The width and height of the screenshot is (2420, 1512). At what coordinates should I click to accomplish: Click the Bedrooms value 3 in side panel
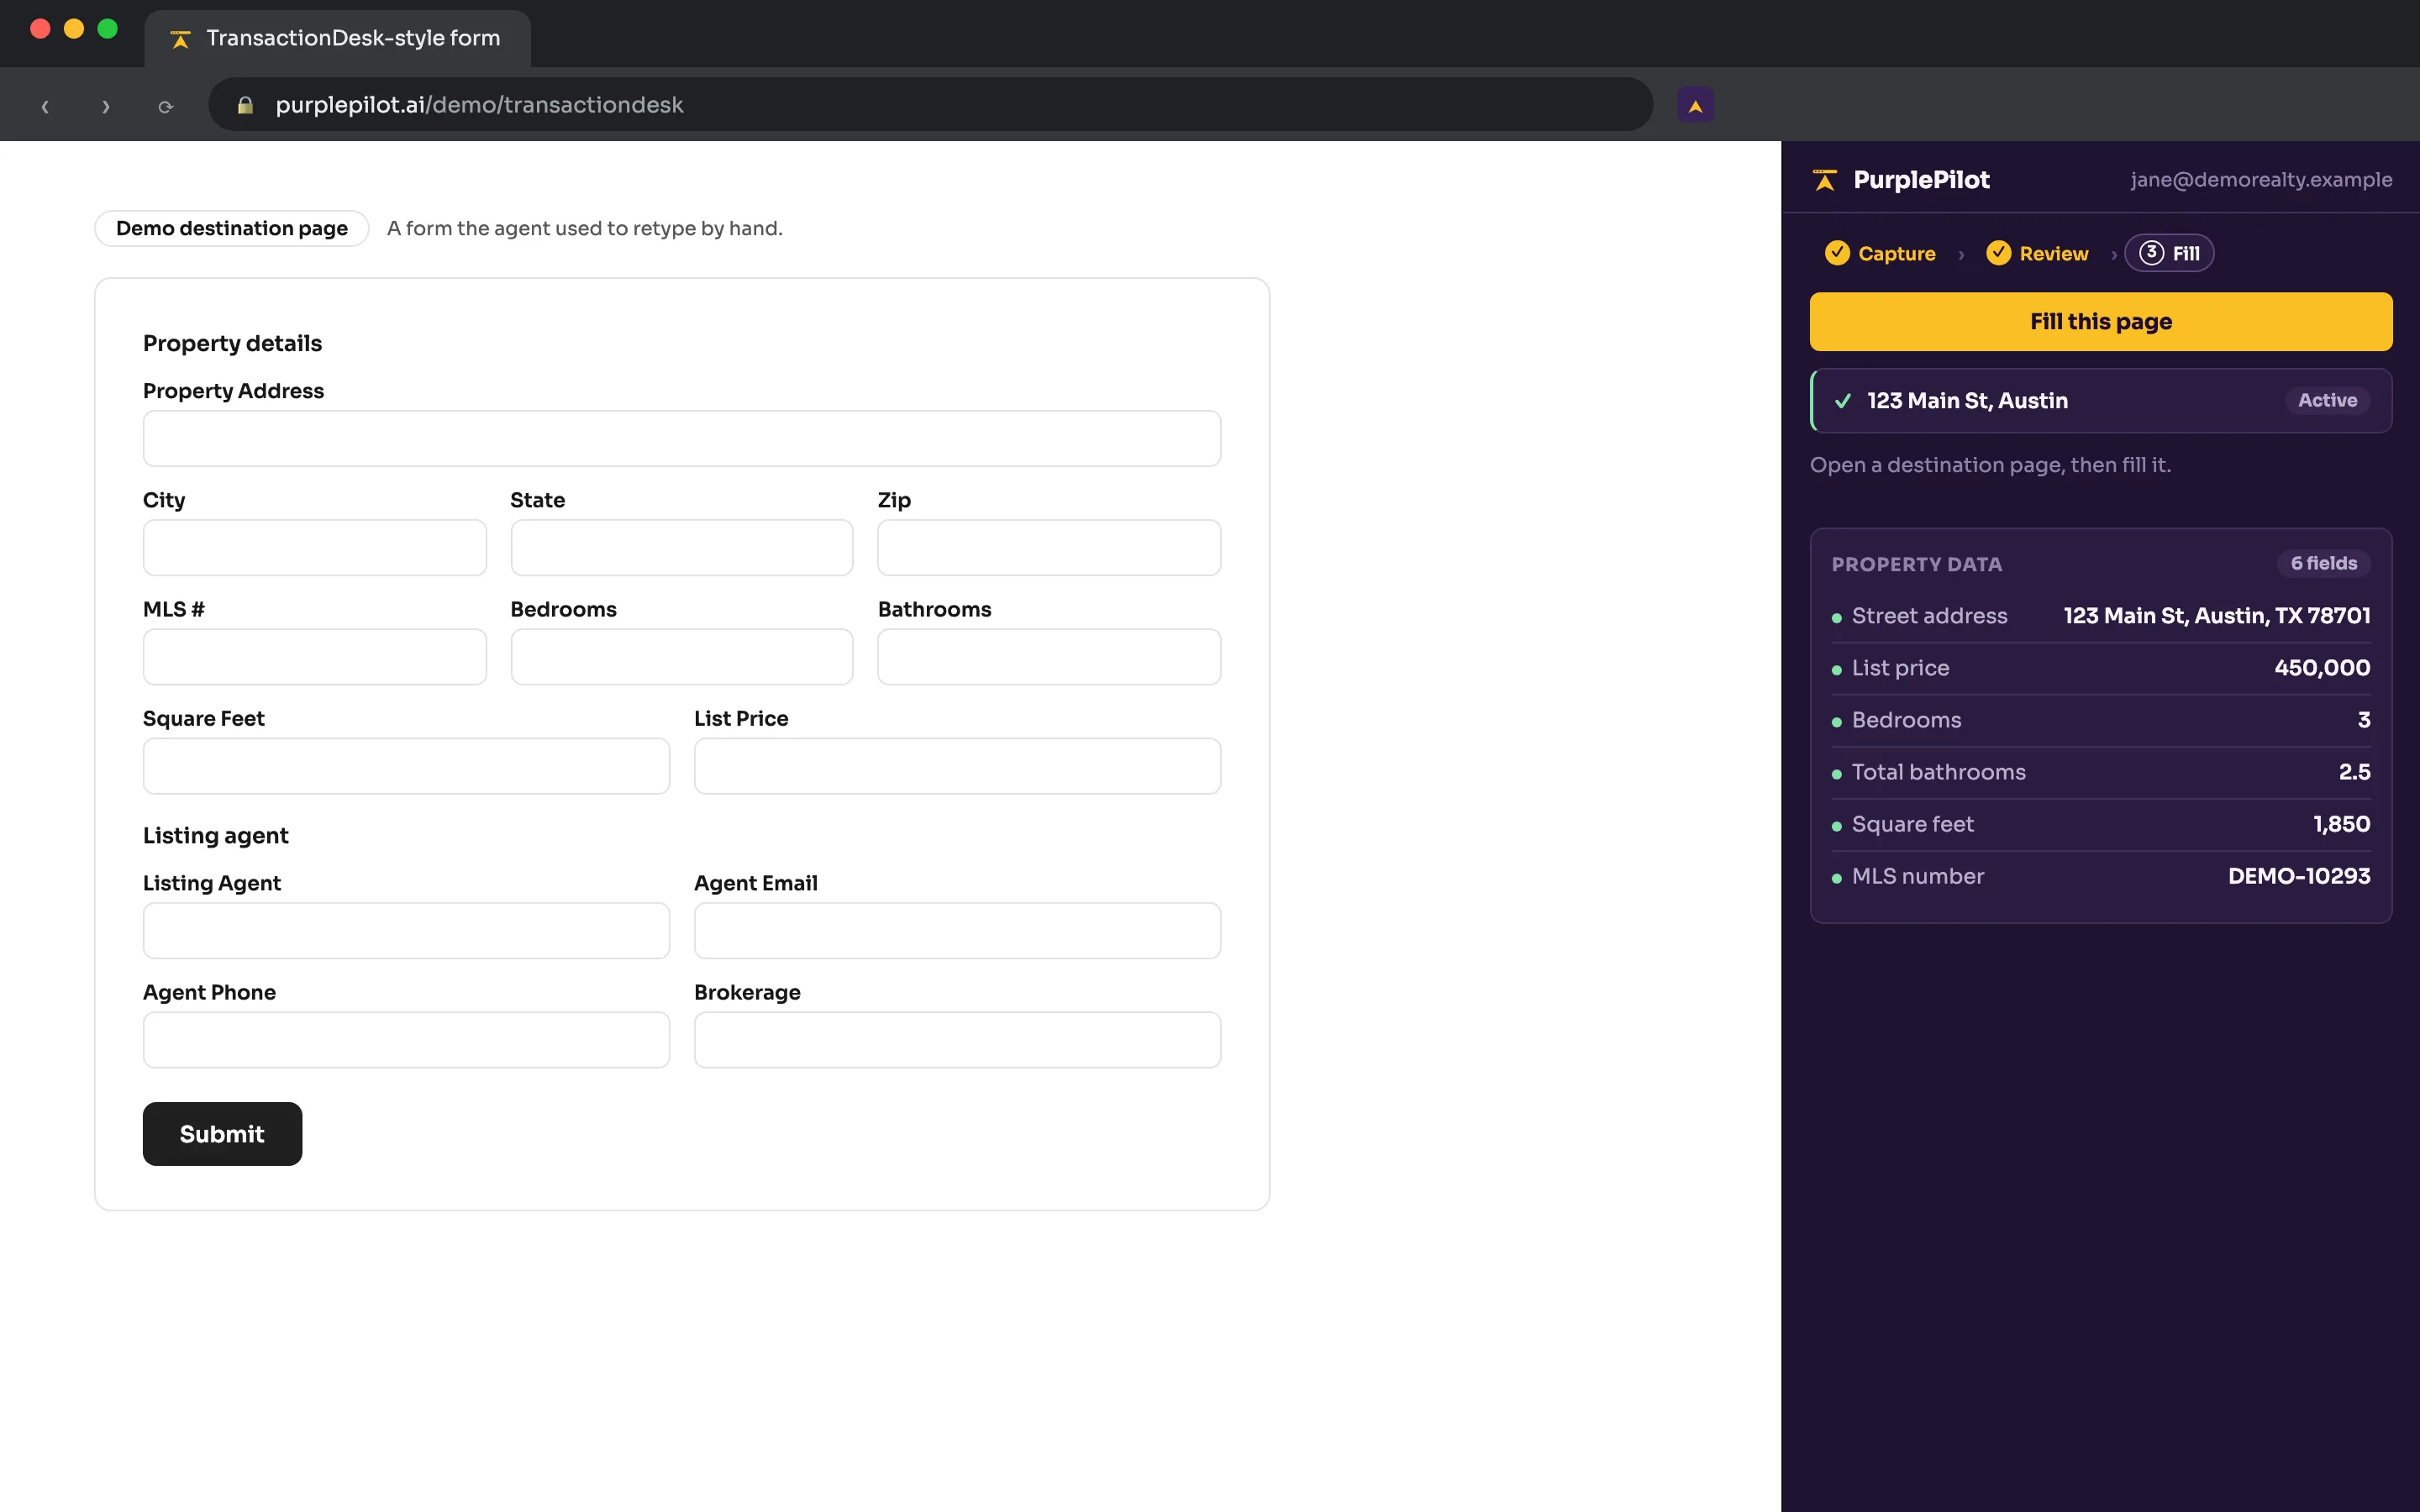2364,720
